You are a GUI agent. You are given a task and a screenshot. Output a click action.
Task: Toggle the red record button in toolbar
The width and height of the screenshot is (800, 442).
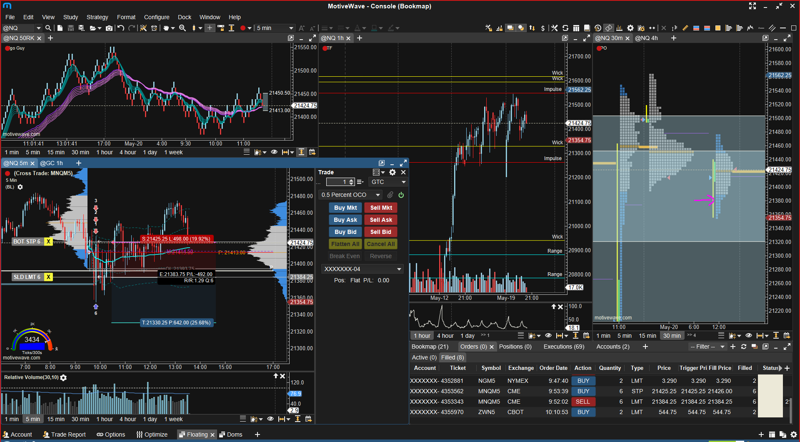[x=243, y=28]
